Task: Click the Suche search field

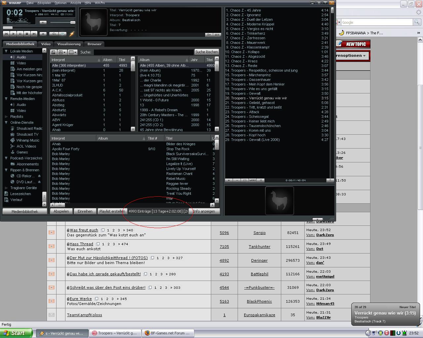Action: (x=143, y=52)
